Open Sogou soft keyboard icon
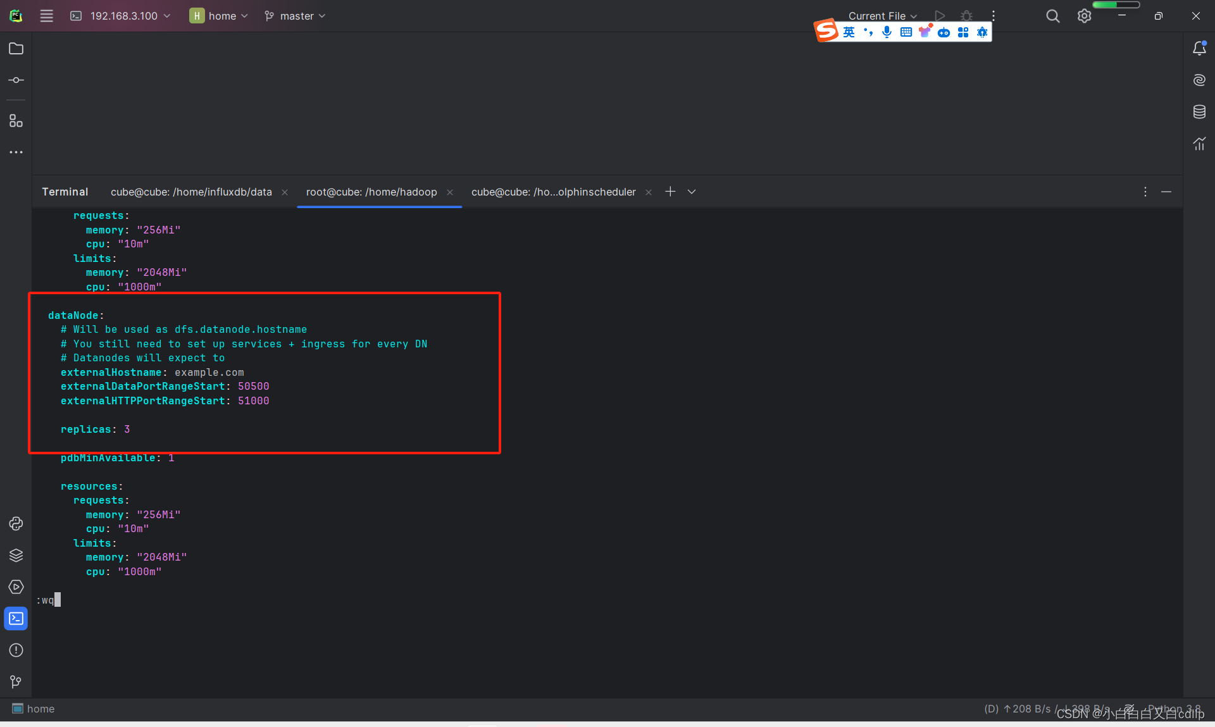1215x727 pixels. pyautogui.click(x=906, y=32)
